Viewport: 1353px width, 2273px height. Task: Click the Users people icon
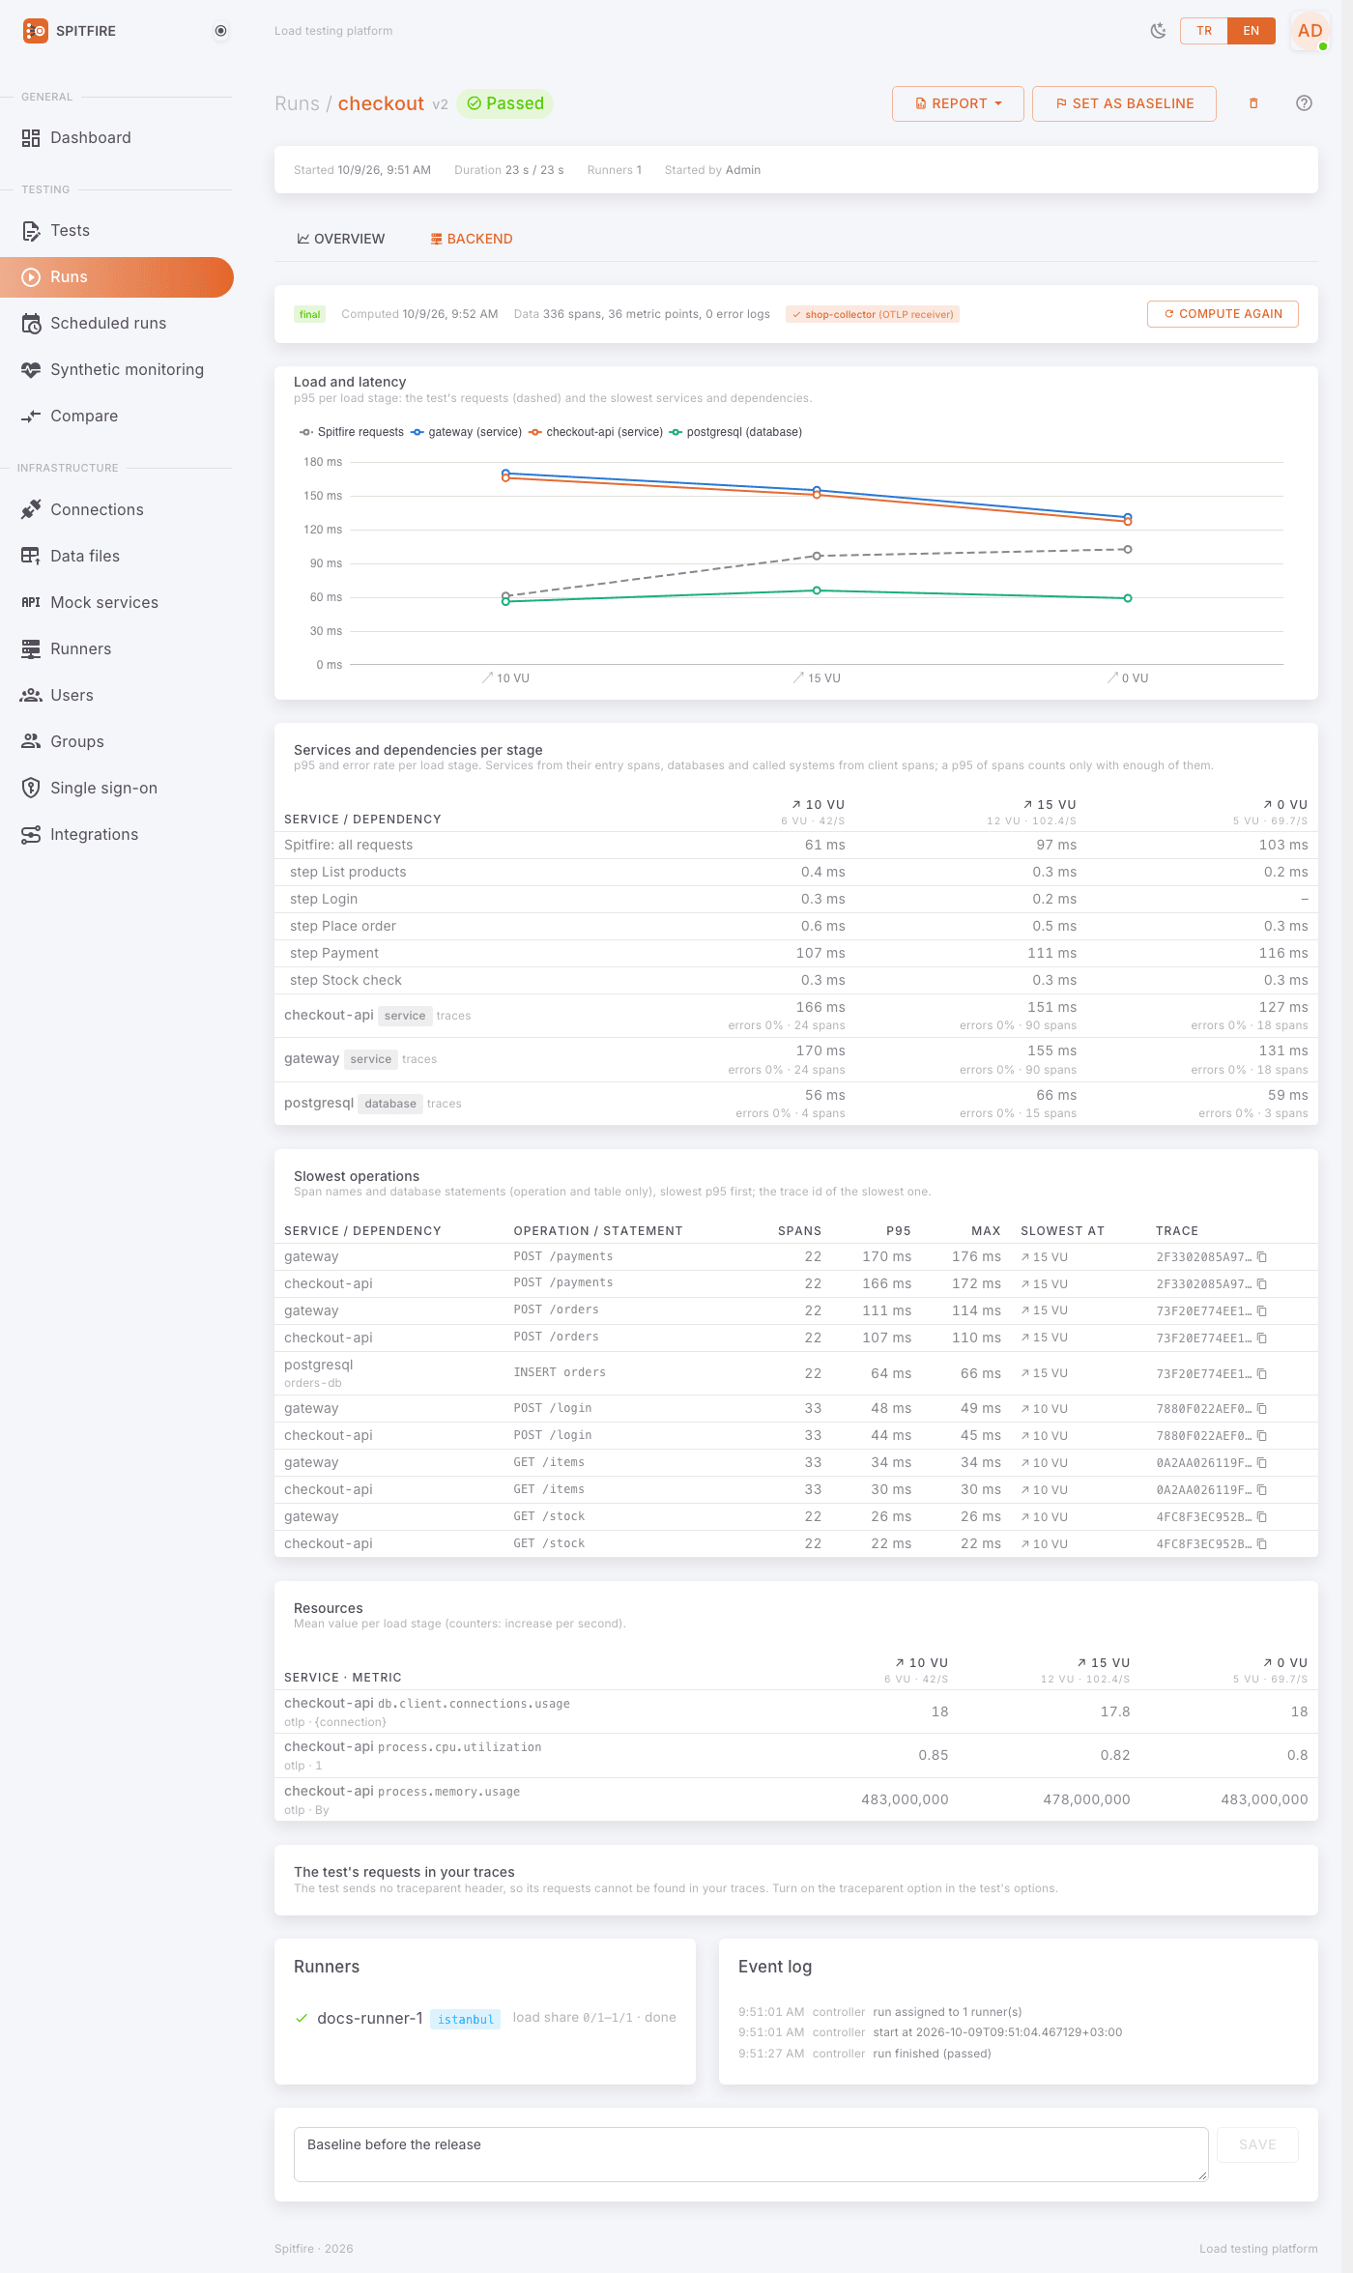pyautogui.click(x=31, y=695)
